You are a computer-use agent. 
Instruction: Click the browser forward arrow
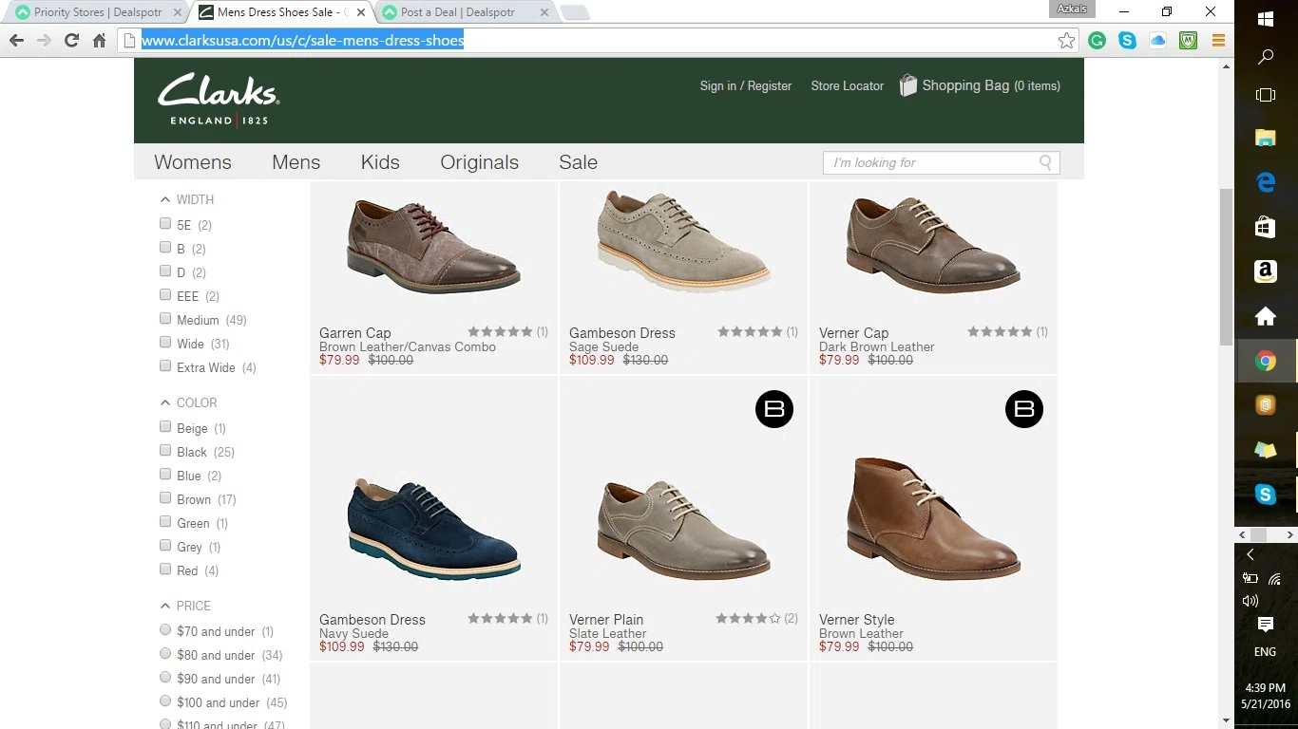pos(44,41)
